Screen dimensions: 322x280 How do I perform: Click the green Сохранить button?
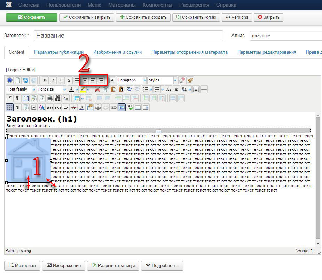tap(32, 17)
